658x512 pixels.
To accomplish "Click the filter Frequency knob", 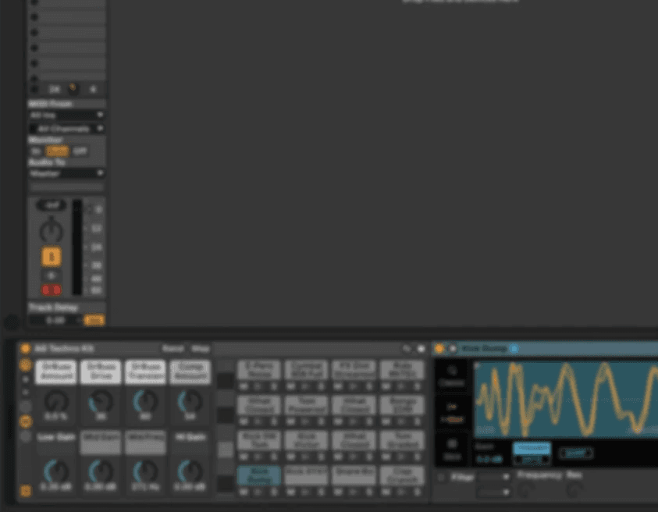I will (525, 490).
